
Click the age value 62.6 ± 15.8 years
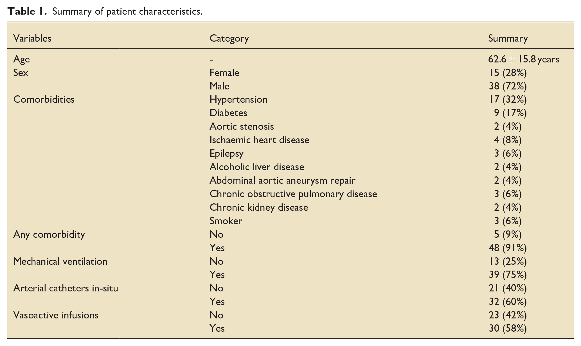click(x=524, y=59)
